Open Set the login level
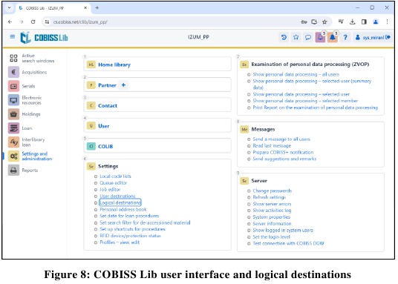The image size is (398, 284). point(271,237)
